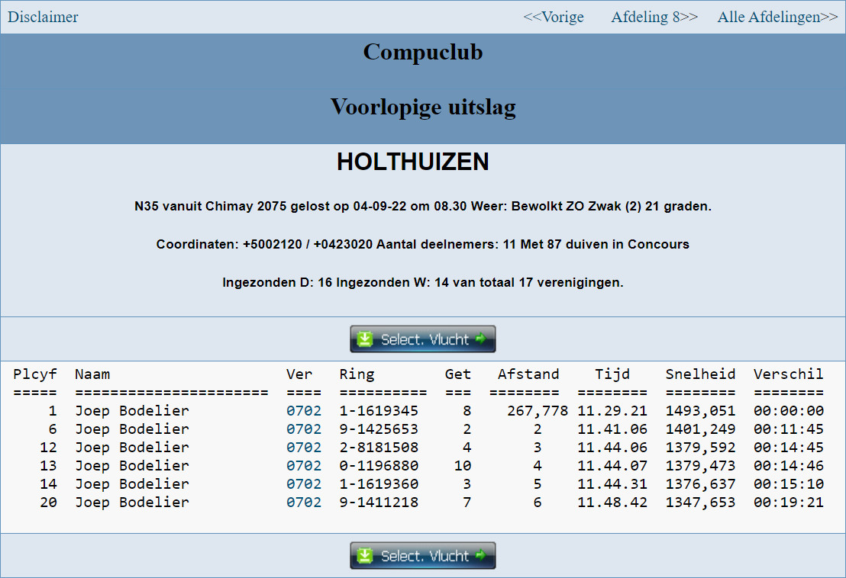846x578 pixels.
Task: Click the Plcyf column header
Action: (x=35, y=374)
